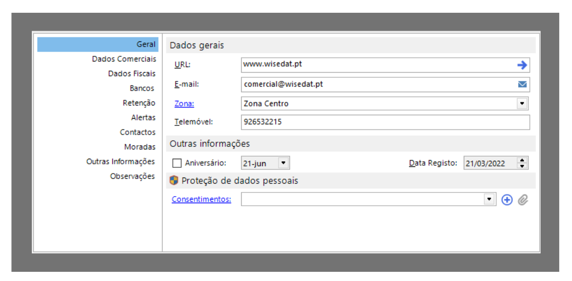Image resolution: width=572 pixels, height=281 pixels.
Task: Click the Data Registo spinner arrows
Action: pos(522,163)
